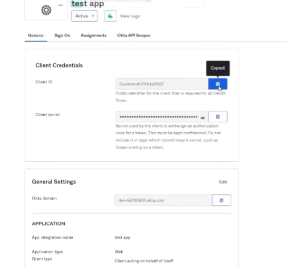Screen dimensions: 287x267
Task: Select the 'test app' integration name value
Action: pos(123,237)
